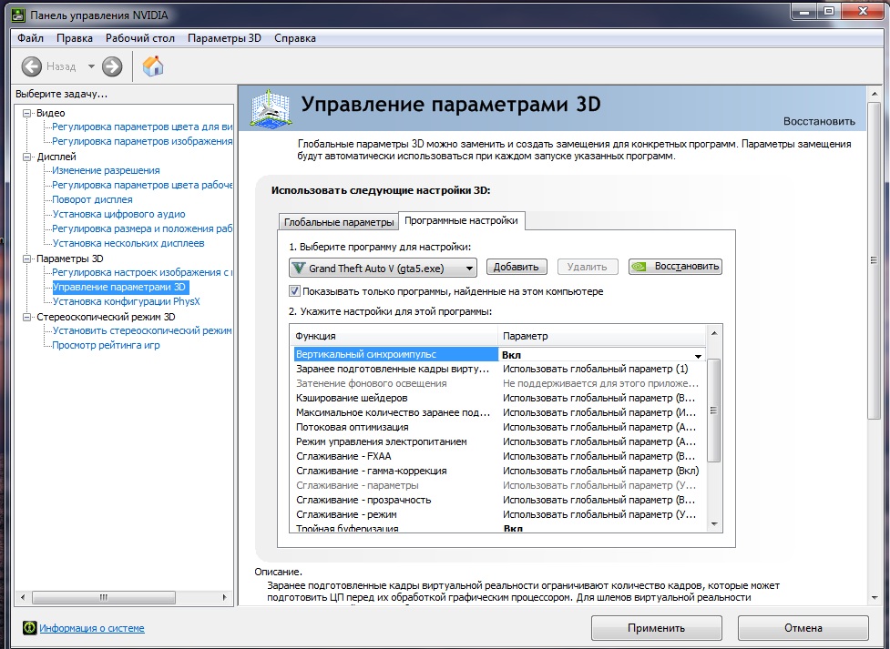Click the Восстановить link in header
This screenshot has height=649, width=890.
coord(819,121)
